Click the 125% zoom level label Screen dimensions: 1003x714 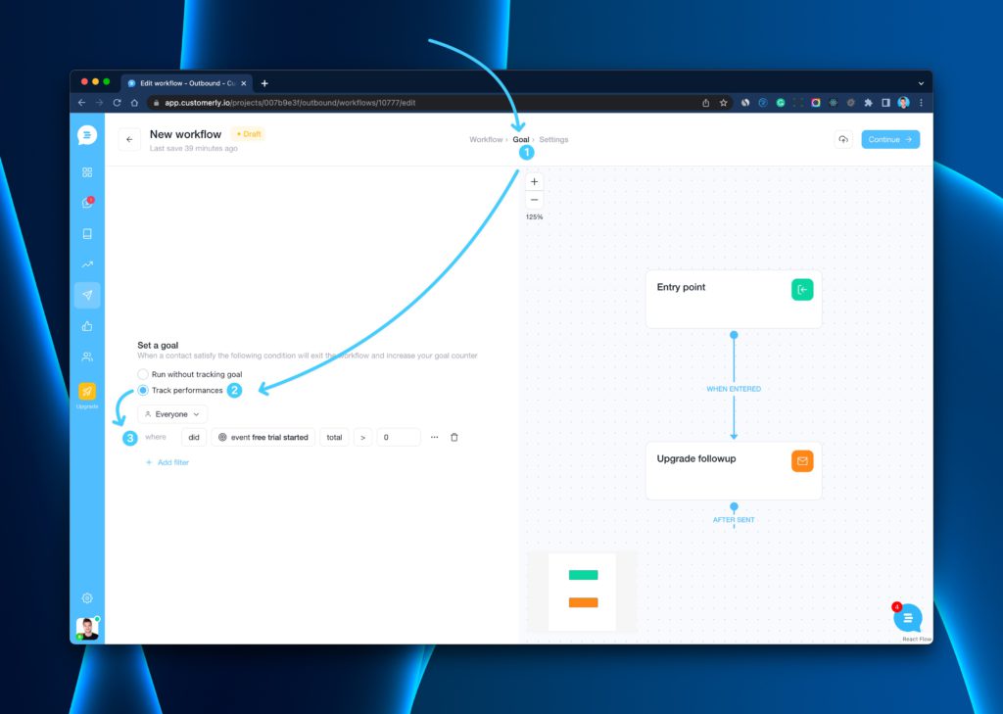[x=534, y=217]
